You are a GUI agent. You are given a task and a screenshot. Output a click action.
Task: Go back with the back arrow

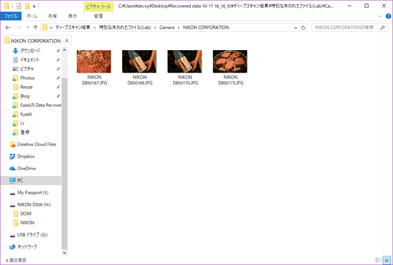[x=8, y=27]
